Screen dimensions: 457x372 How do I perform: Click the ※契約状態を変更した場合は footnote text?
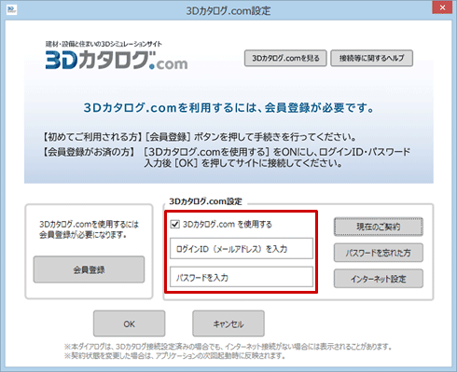[x=174, y=355]
